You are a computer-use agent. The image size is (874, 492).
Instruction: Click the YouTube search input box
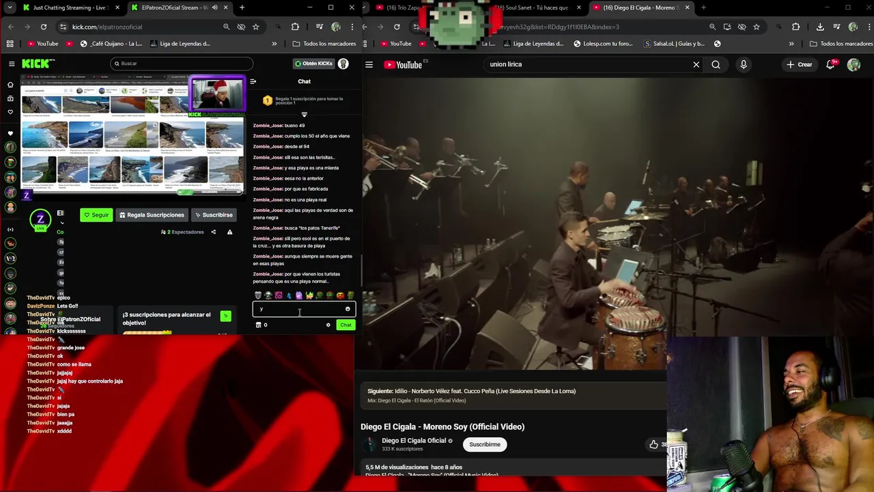click(x=587, y=64)
